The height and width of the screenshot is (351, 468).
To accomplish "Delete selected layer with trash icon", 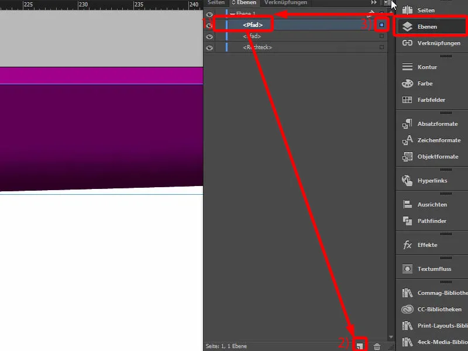I will (377, 346).
